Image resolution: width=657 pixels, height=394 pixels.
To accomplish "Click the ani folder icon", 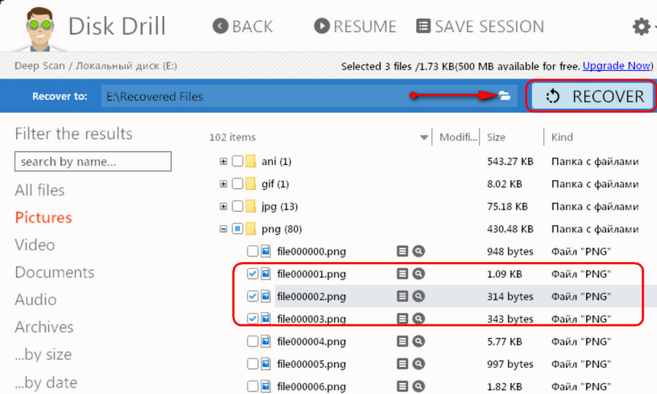I will [250, 161].
